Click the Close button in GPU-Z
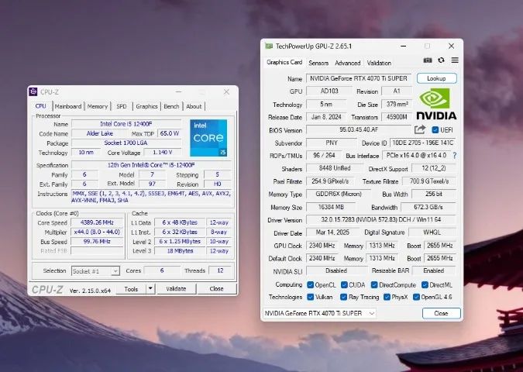 [442, 313]
